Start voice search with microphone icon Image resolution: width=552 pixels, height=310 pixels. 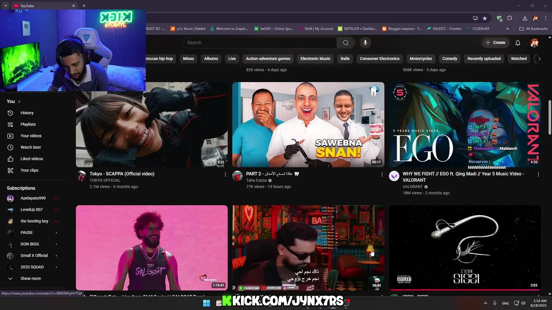365,43
